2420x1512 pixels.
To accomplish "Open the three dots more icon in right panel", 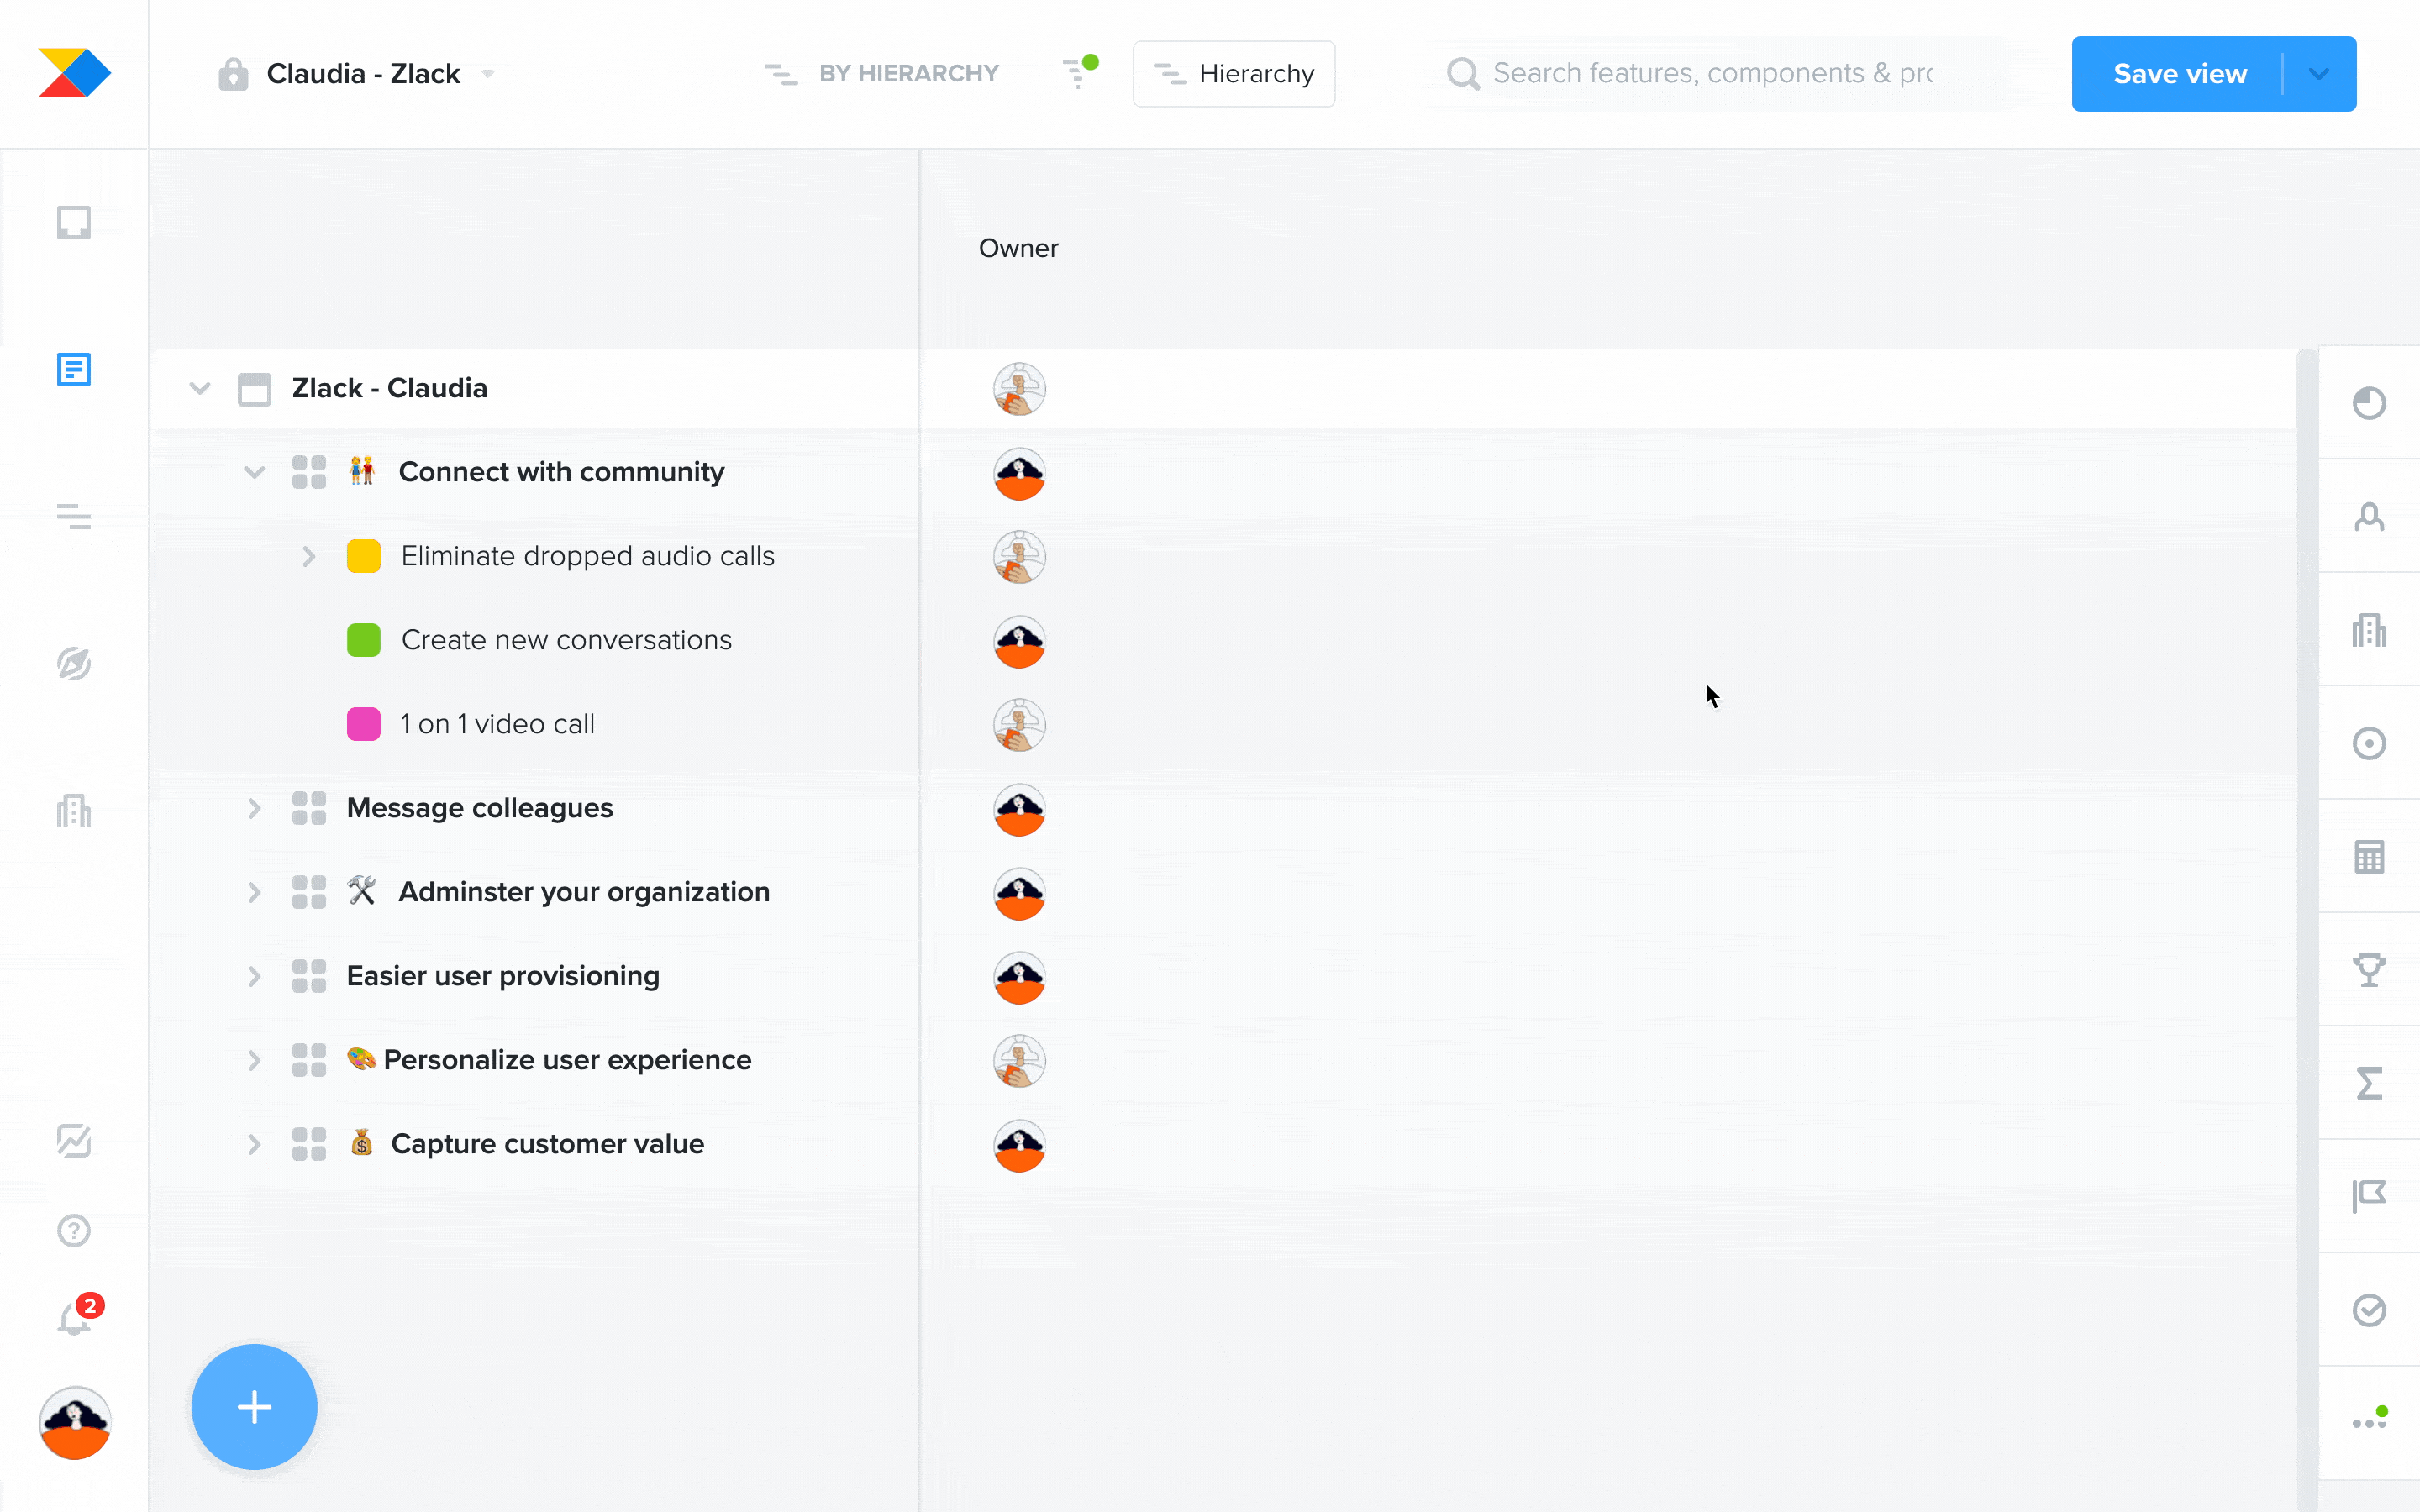I will pos(2369,1420).
